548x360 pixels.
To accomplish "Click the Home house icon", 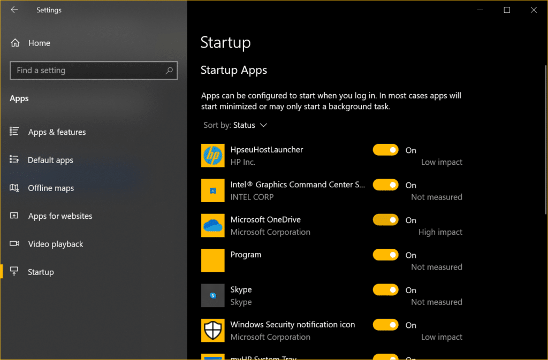I will [x=15, y=43].
